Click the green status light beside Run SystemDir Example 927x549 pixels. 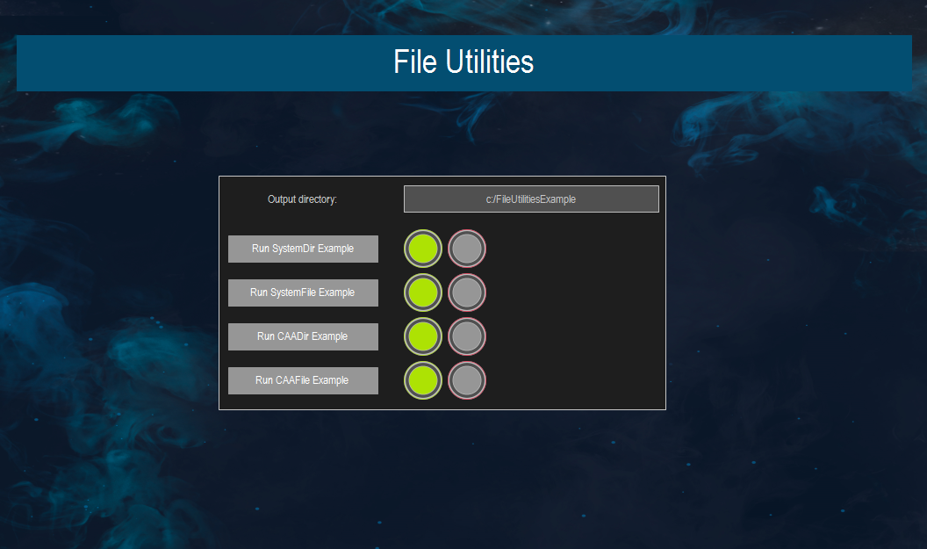tap(422, 249)
